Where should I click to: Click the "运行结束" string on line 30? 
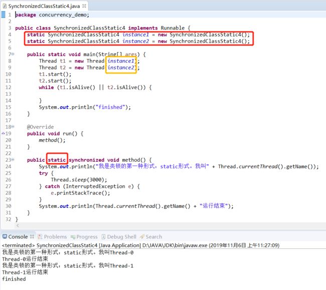[x=214, y=206]
